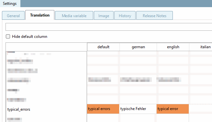Select the default column header

103,47
